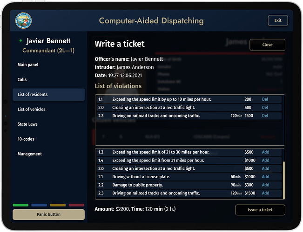
Task: Remove violation 1.1 with Del
Action: pos(265,99)
